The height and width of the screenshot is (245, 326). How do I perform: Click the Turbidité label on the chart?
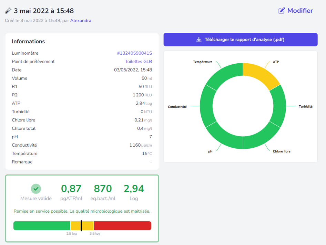click(305, 107)
